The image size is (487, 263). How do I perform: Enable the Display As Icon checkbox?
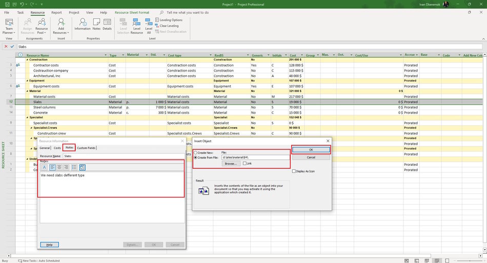point(294,171)
